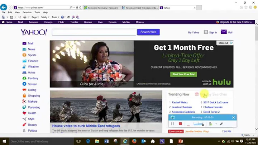Open the Finance chart icon

pos(24,61)
